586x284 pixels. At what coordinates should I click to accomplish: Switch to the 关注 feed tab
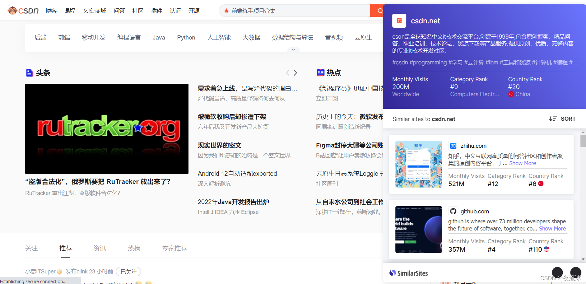pos(31,248)
